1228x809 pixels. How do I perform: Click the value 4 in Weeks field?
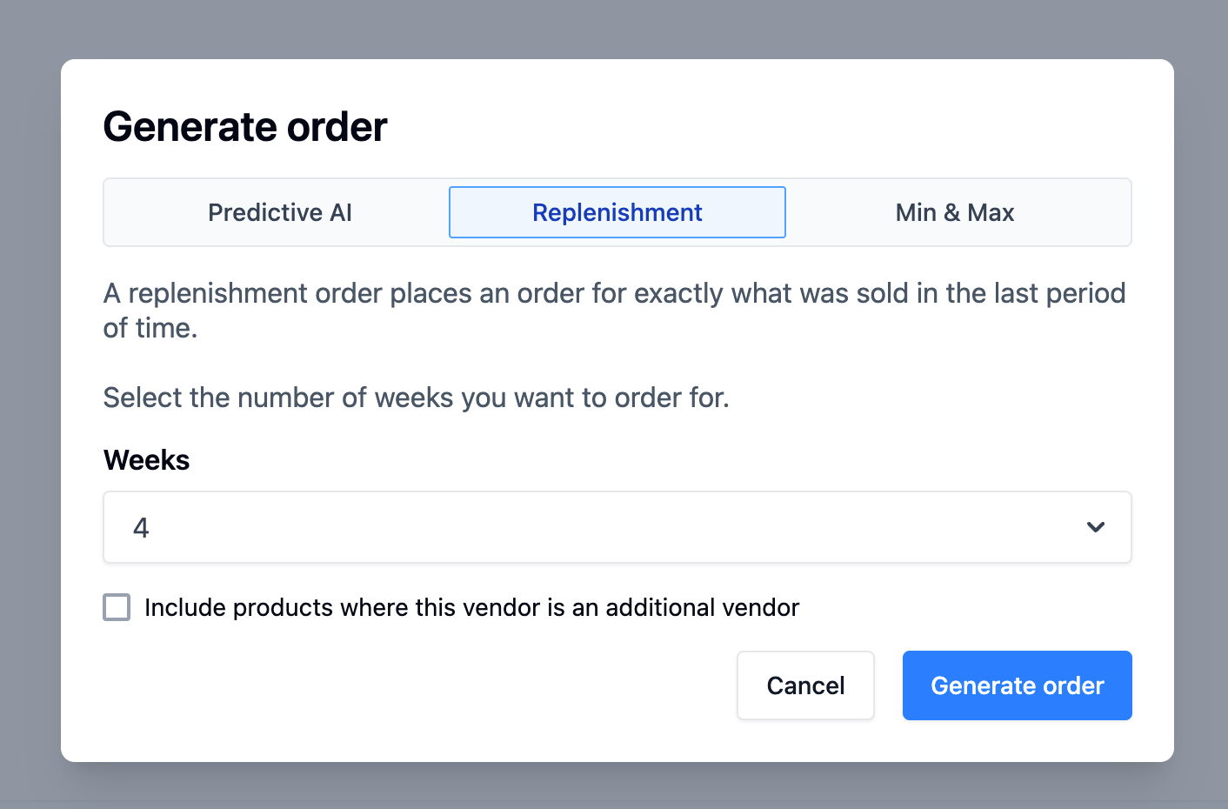coord(141,528)
